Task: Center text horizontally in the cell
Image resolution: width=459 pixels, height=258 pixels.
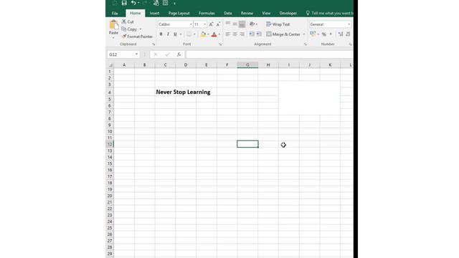Action: coord(235,34)
